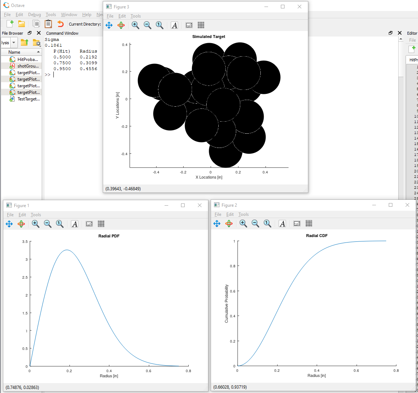Autoscale the Radial CDF plot in Figure 2
Screen dimensions: 418x393
coord(267,224)
